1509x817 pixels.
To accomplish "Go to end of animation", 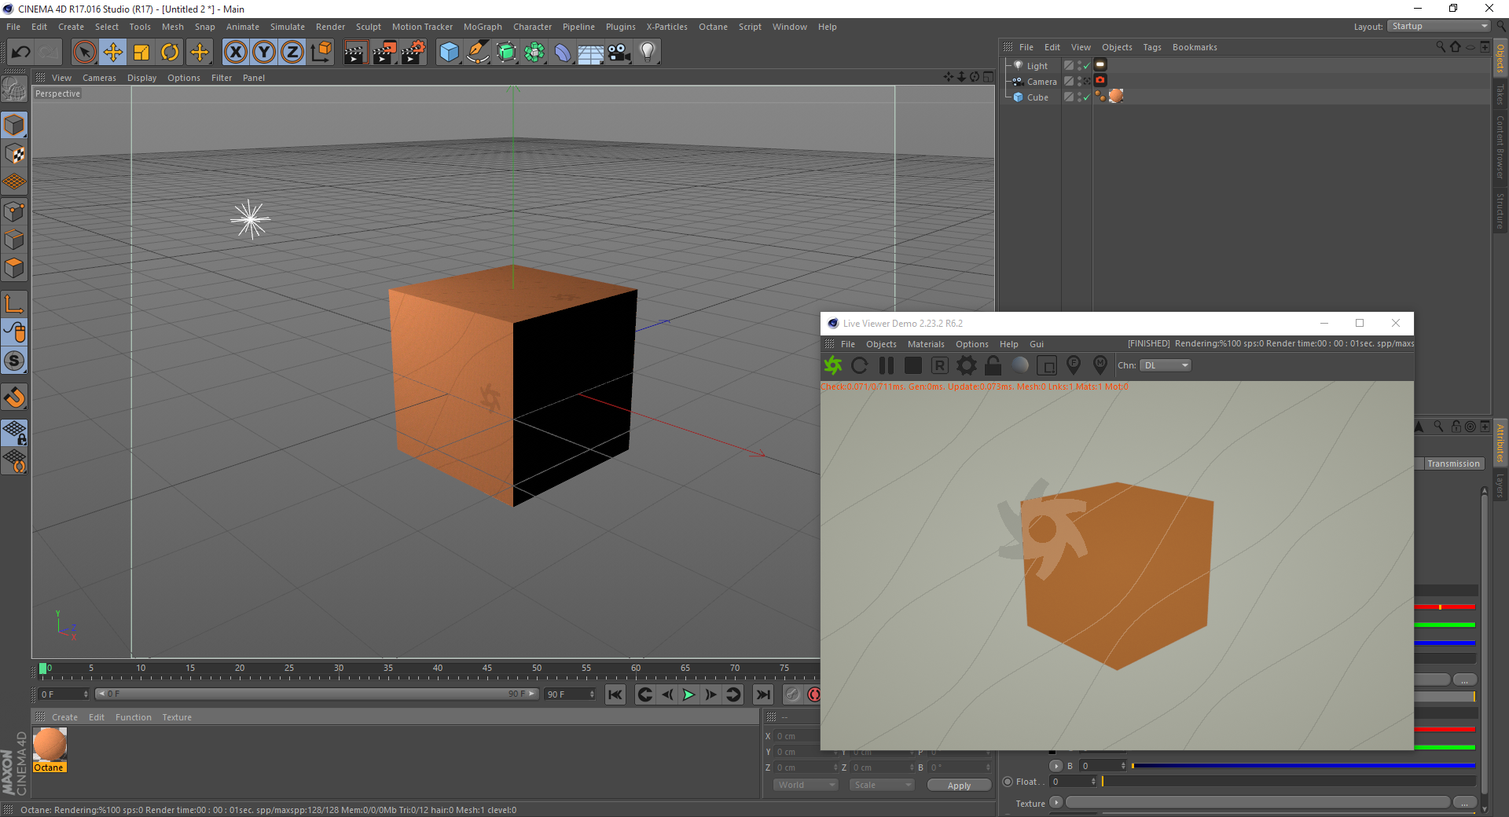I will pyautogui.click(x=762, y=694).
